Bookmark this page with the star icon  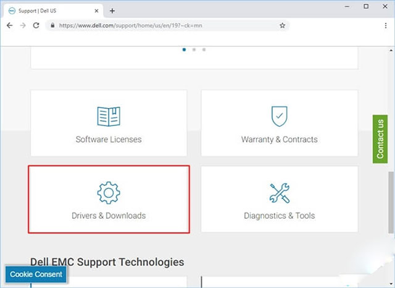pos(283,25)
